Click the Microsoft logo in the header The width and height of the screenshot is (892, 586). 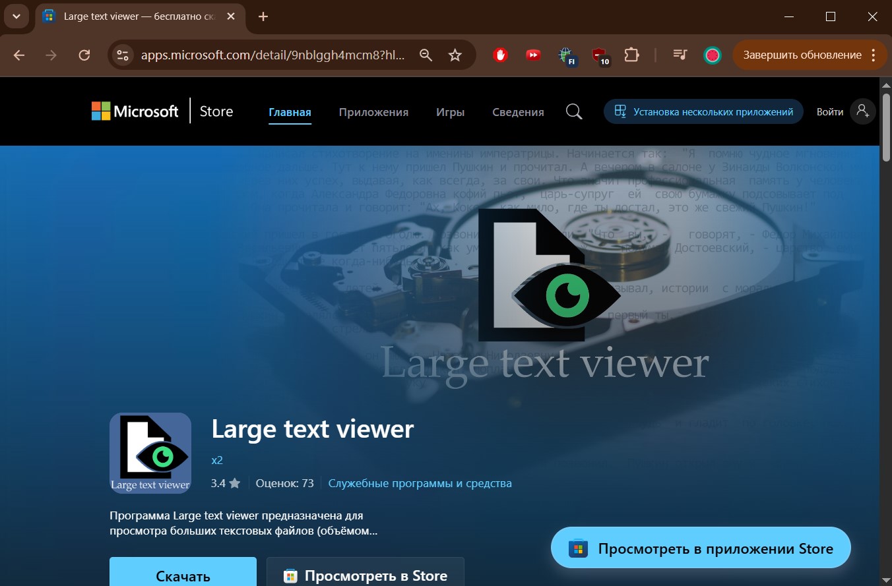[x=135, y=111]
